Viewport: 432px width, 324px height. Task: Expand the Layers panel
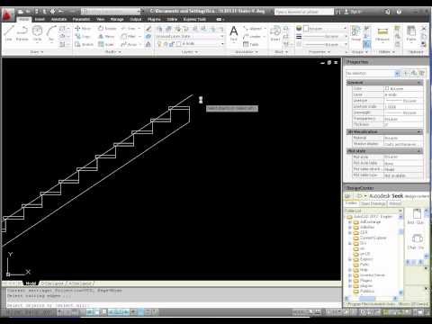pyautogui.click(x=189, y=52)
